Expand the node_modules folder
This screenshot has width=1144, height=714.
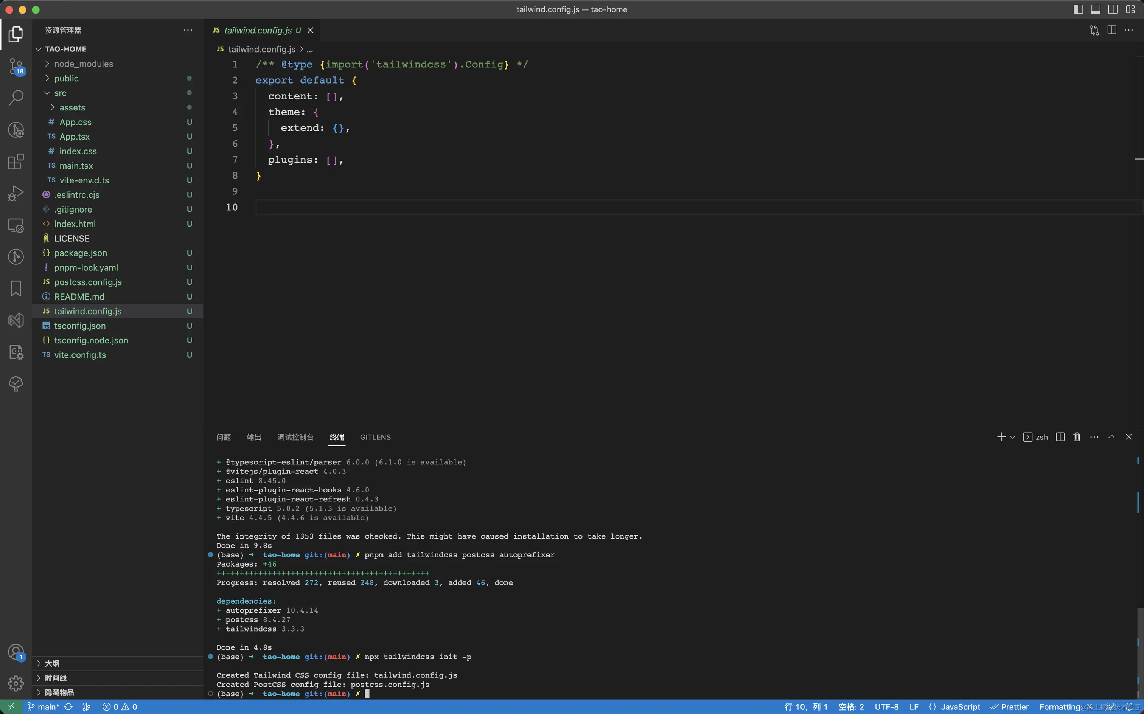coord(83,64)
